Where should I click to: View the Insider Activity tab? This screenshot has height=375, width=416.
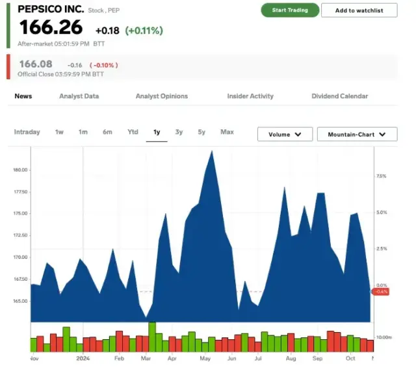click(x=250, y=96)
